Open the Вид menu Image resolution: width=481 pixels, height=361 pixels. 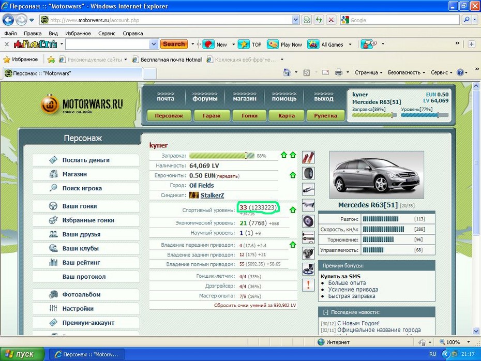click(53, 33)
